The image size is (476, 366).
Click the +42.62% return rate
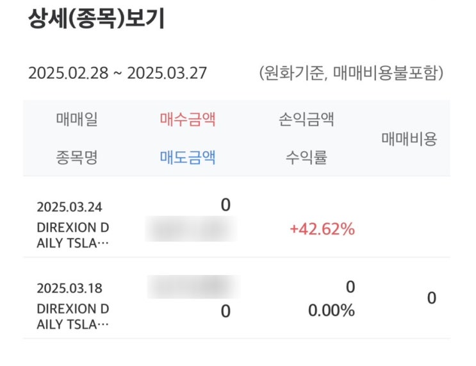point(323,229)
